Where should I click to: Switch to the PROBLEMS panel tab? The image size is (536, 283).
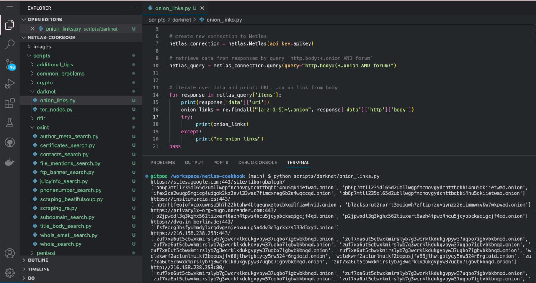click(x=162, y=163)
